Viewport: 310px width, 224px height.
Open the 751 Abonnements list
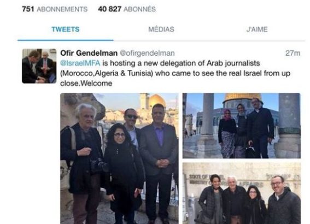(55, 9)
